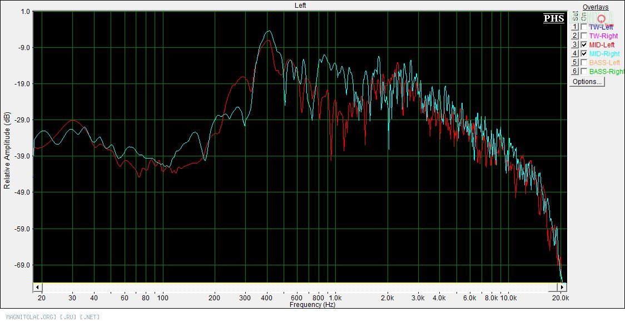Turn on the BASS-Left overlay
The width and height of the screenshot is (625, 322).
click(x=583, y=62)
